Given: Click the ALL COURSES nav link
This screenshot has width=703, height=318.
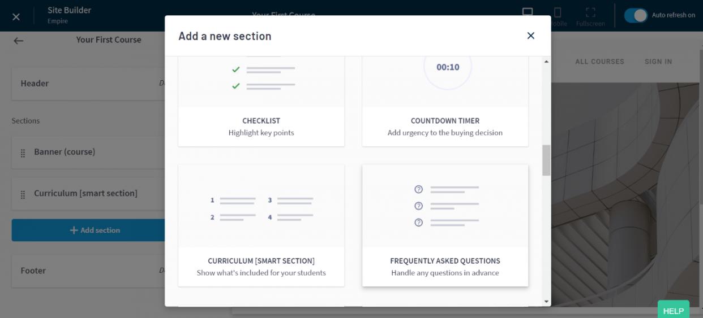Looking at the screenshot, I should 599,62.
